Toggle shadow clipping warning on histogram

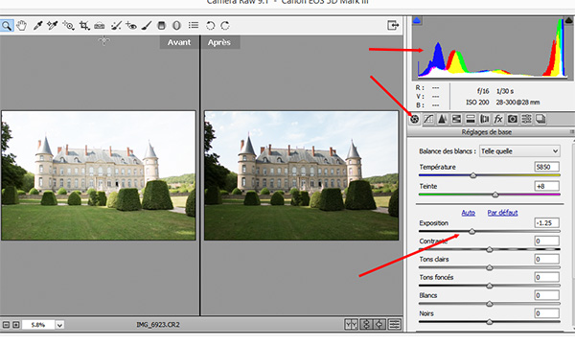tap(417, 20)
